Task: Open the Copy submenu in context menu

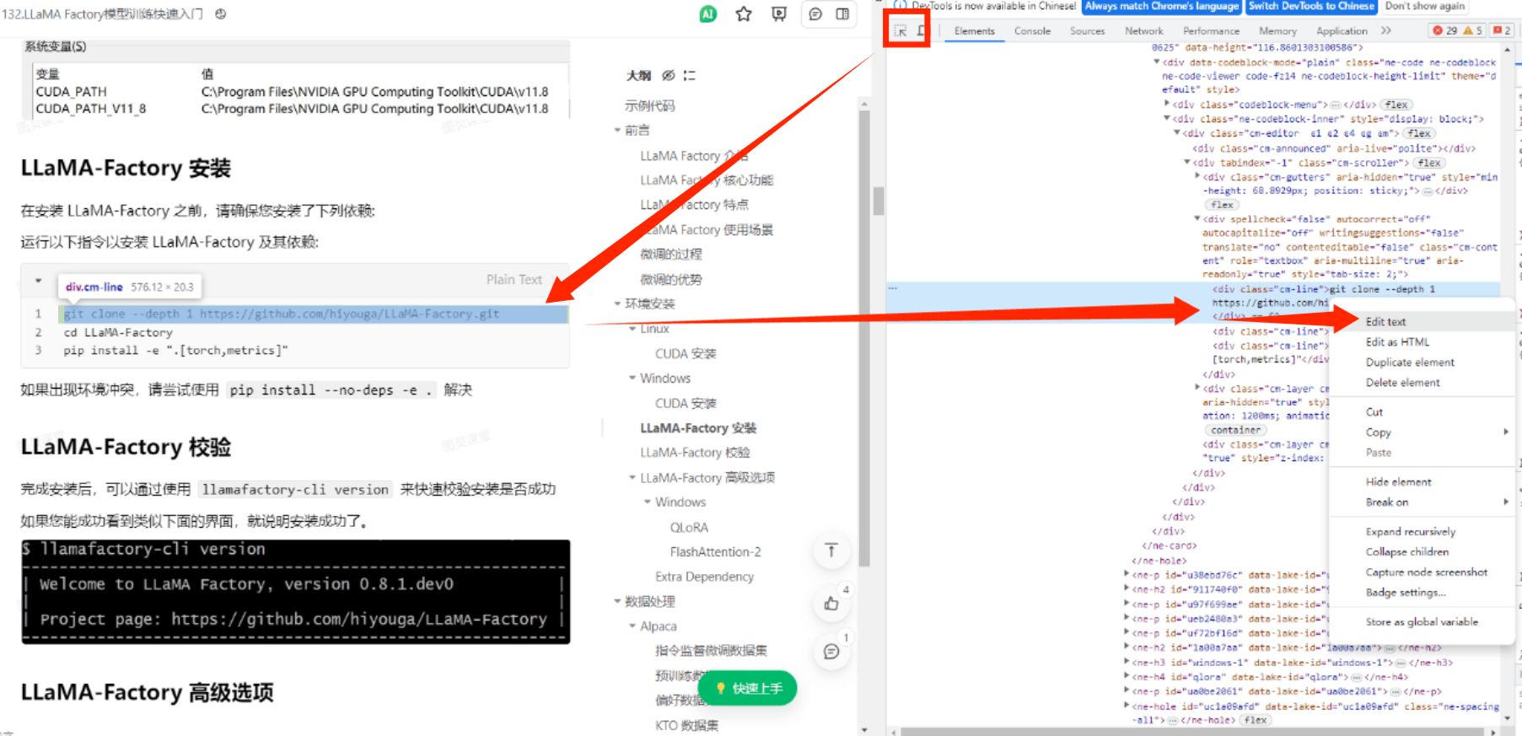Action: [x=1423, y=432]
